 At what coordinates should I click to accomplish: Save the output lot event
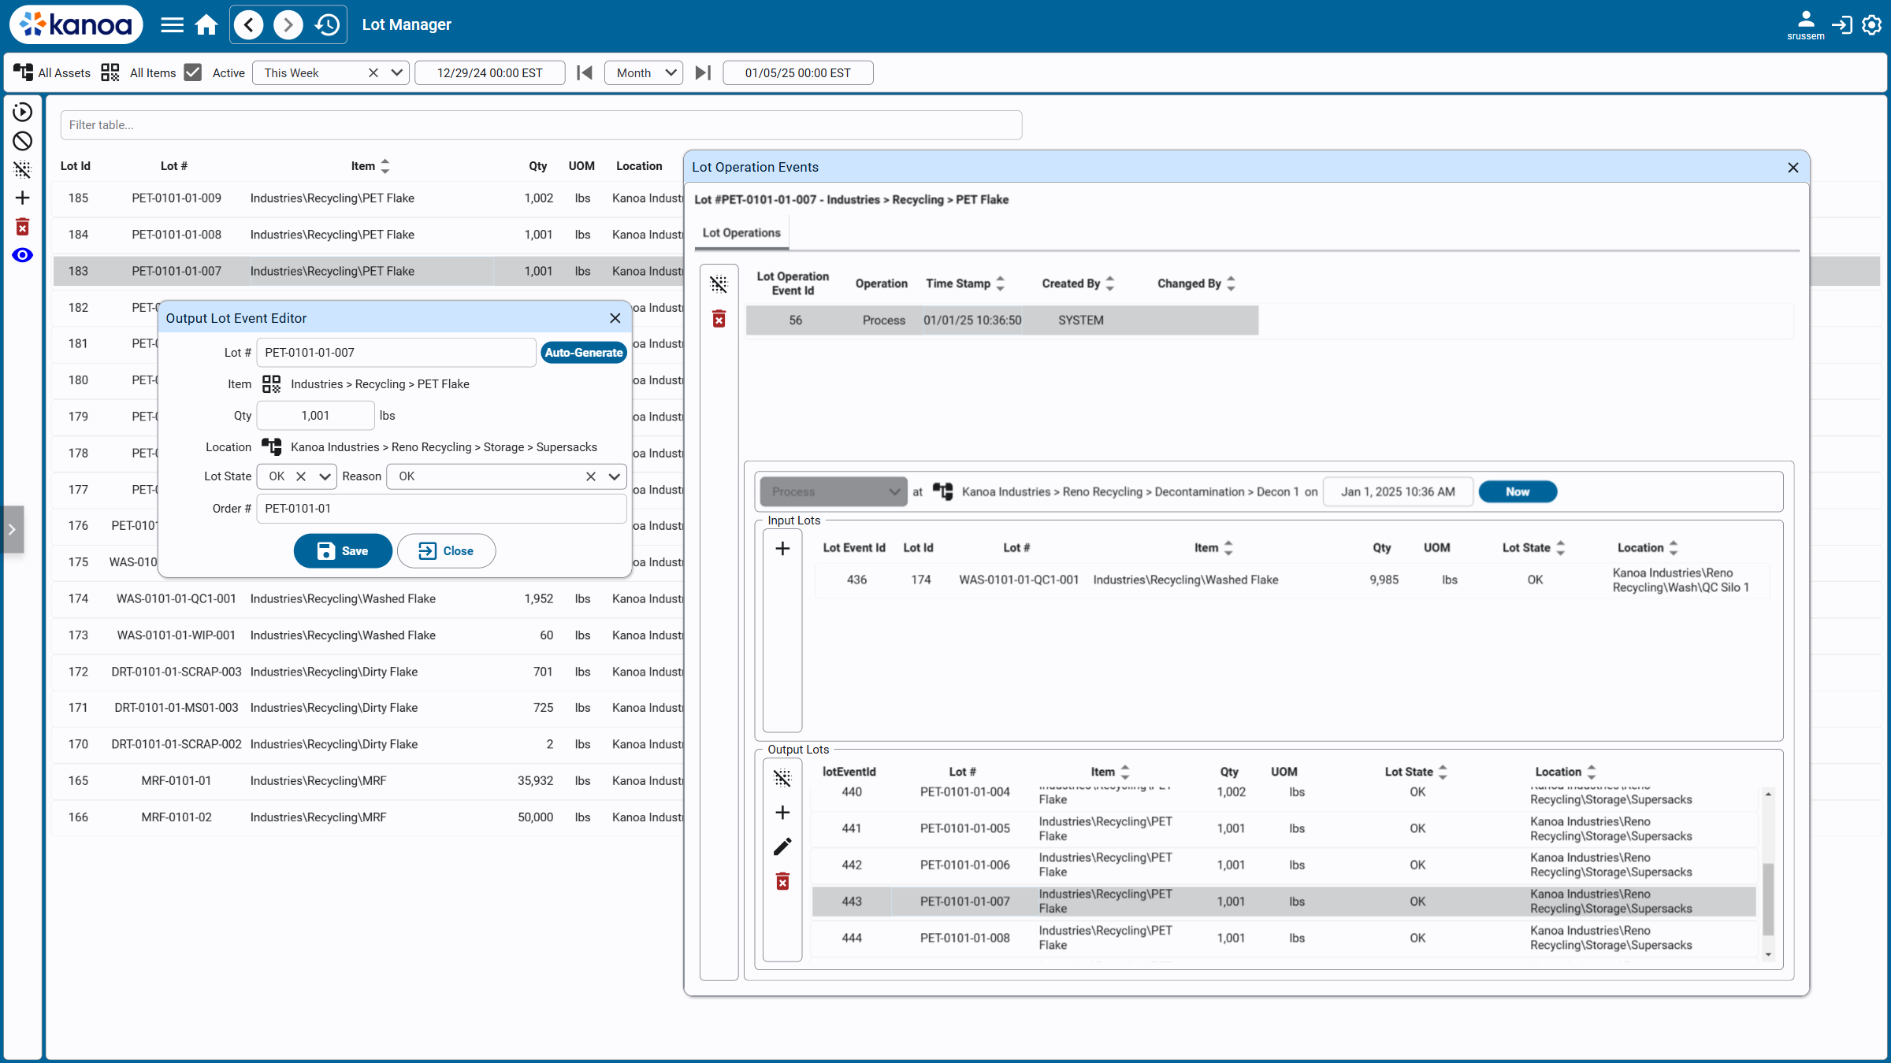[x=343, y=551]
